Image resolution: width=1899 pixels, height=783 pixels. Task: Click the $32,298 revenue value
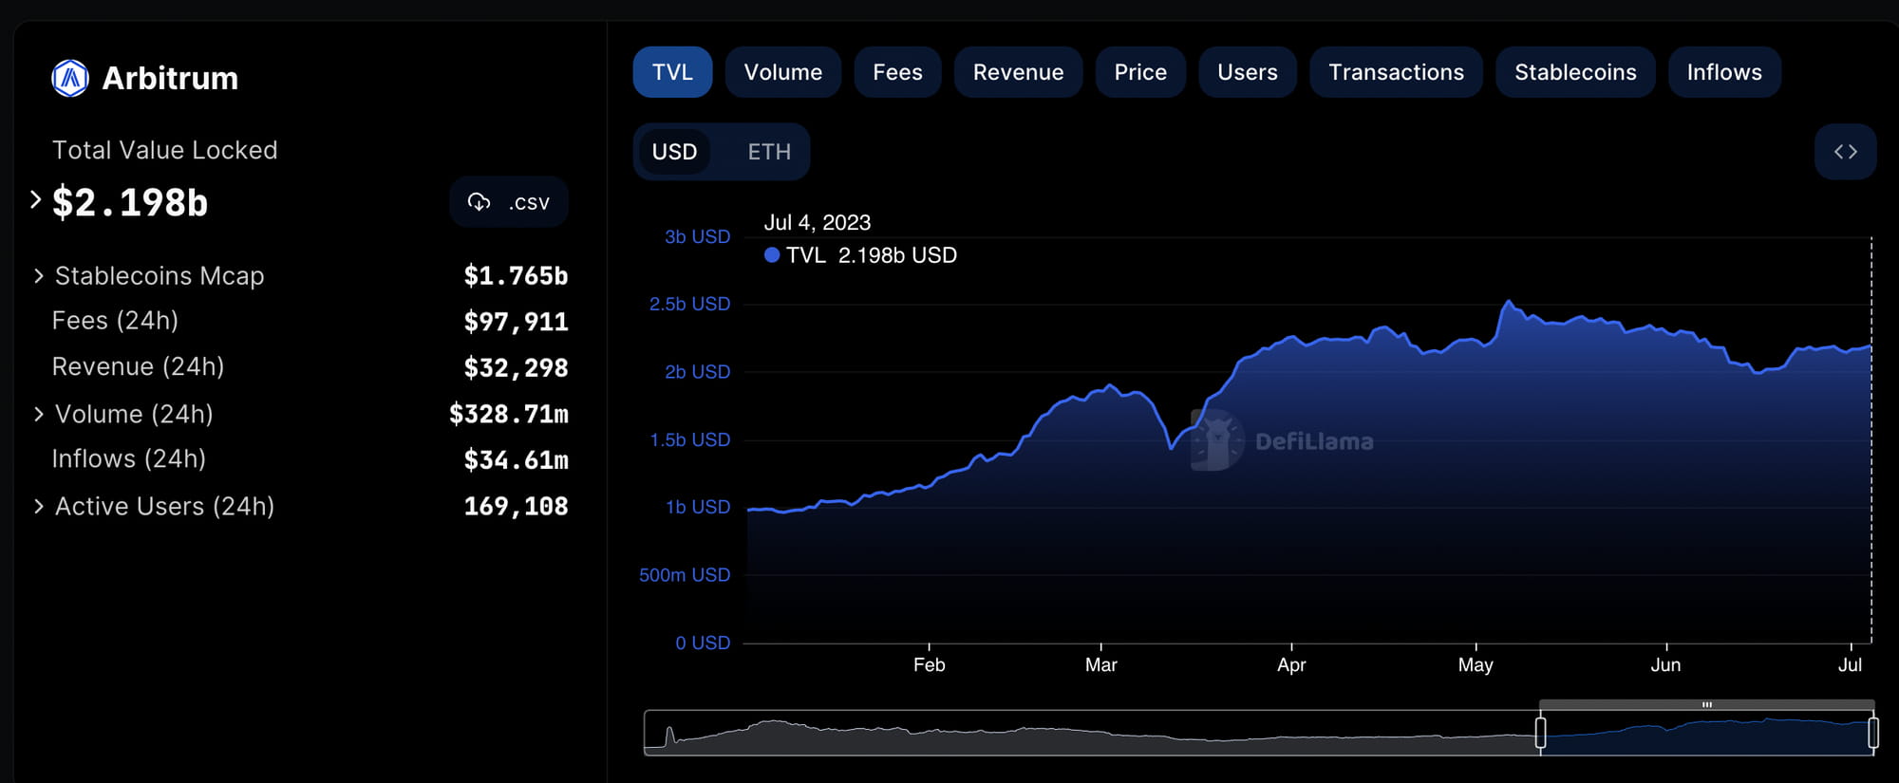516,368
